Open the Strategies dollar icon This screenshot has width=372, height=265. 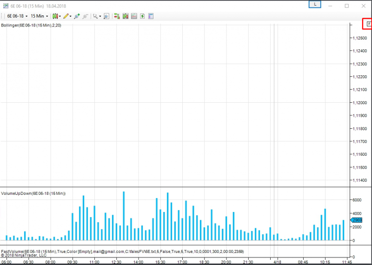point(142,16)
